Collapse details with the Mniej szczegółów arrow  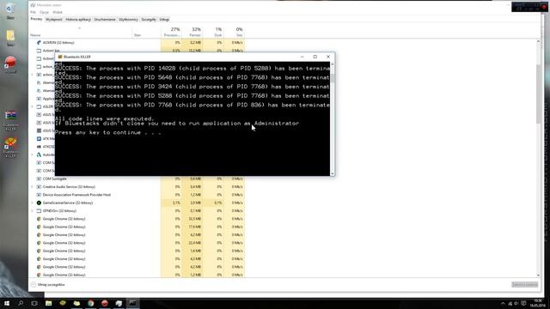click(34, 285)
